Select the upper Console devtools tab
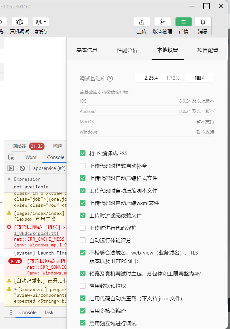This screenshot has height=329, width=230. [55, 157]
